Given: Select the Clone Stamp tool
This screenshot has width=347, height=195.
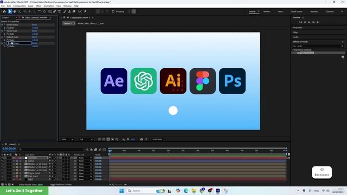Looking at the screenshot, I should (69, 11).
